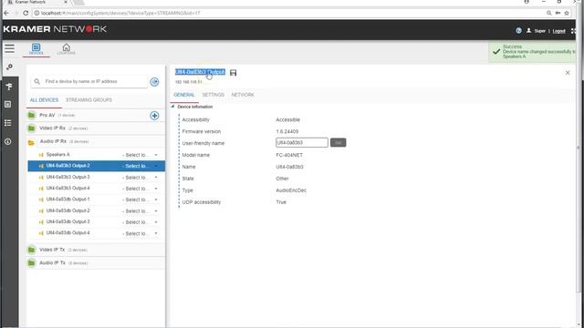
Task: Click the Kramer Network logo
Action: pyautogui.click(x=55, y=29)
